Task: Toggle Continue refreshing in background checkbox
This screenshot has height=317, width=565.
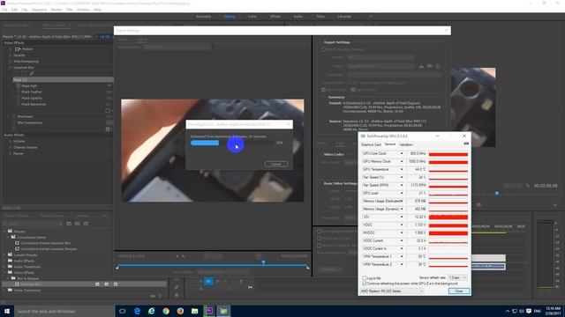Action: [x=365, y=284]
